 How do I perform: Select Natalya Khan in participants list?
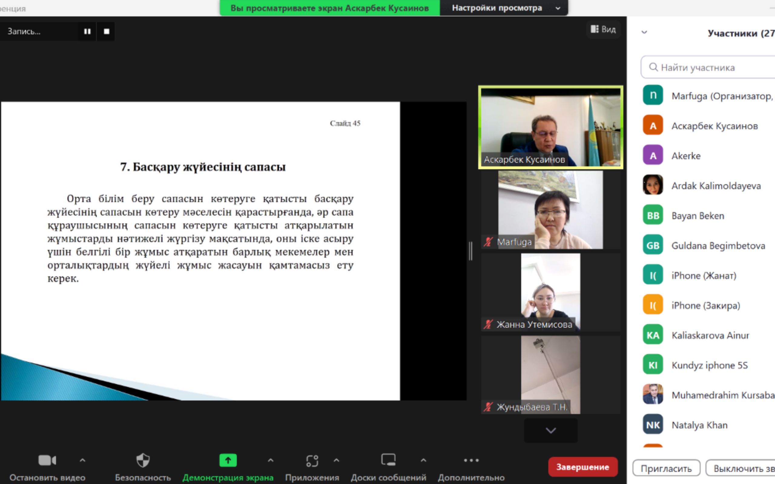click(699, 425)
